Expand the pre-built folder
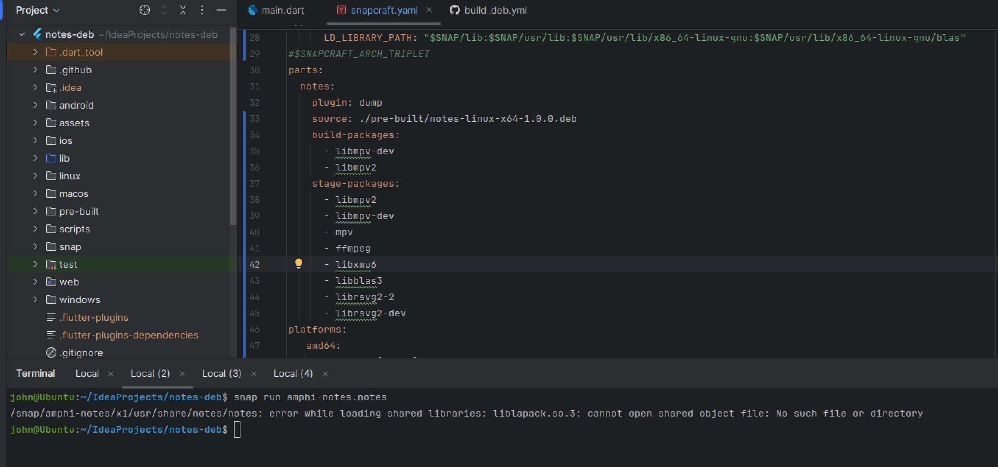Screen dimensions: 998x467 tap(35, 211)
